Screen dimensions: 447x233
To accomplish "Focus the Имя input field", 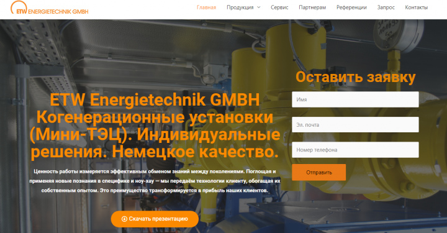I will pyautogui.click(x=355, y=99).
